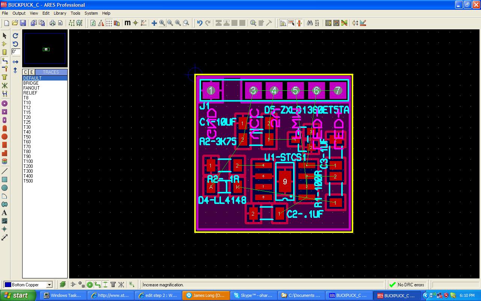The width and height of the screenshot is (481, 301).
Task: Open the automatic name generator U1 U2 U3
Action: tap(317, 23)
